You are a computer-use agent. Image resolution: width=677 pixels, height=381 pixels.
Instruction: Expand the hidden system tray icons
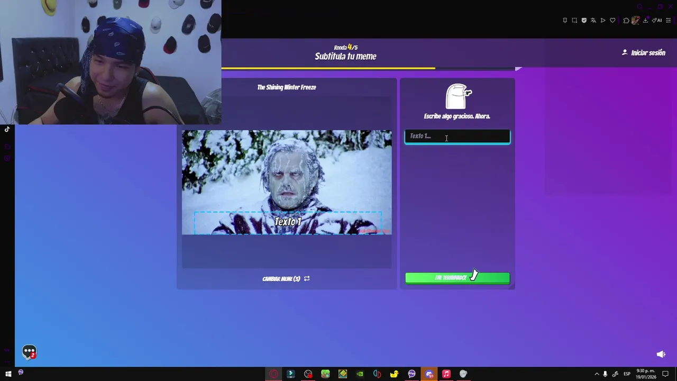pos(597,374)
